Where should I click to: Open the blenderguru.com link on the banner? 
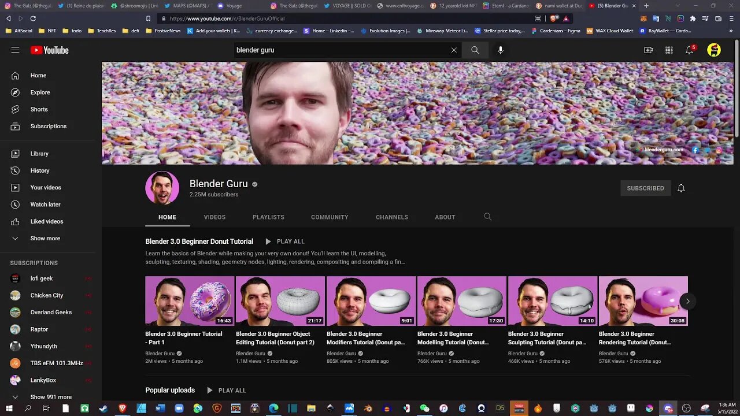(663, 150)
